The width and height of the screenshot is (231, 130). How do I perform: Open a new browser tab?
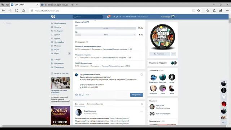click(72, 5)
